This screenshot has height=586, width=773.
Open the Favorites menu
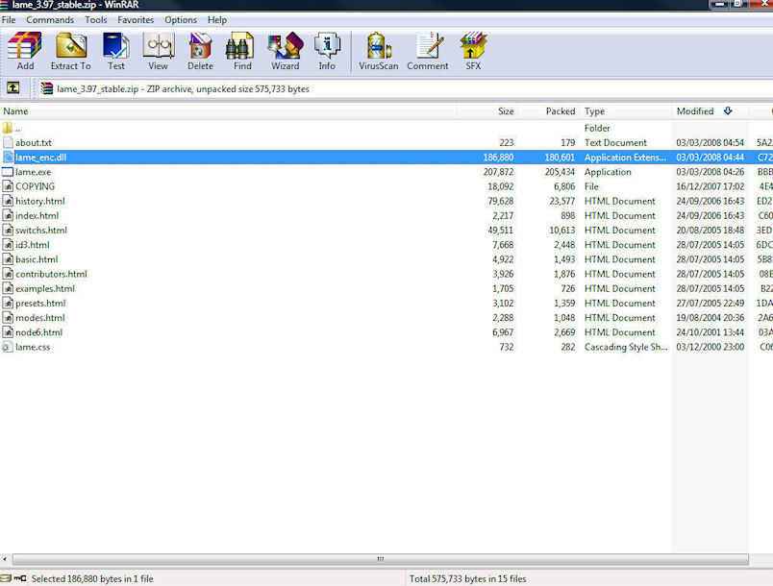[x=136, y=20]
